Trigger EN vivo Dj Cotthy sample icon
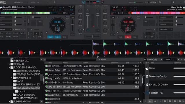Screen dimensions: 185x104 pos(147,85)
